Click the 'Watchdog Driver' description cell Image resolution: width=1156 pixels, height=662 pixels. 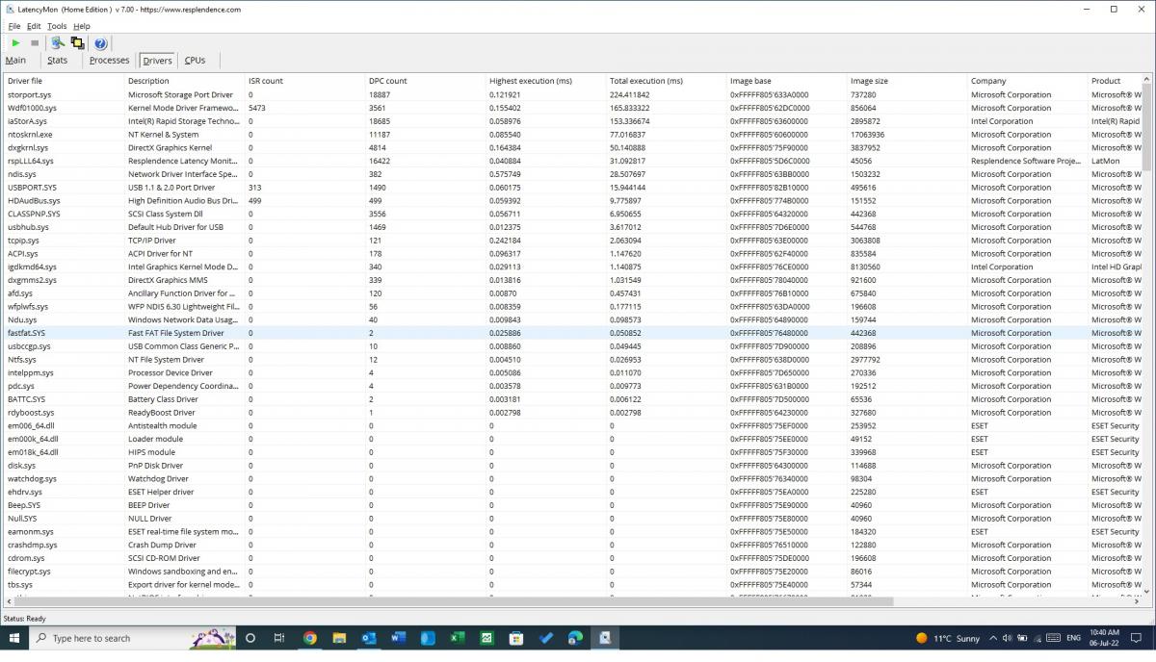tap(158, 478)
